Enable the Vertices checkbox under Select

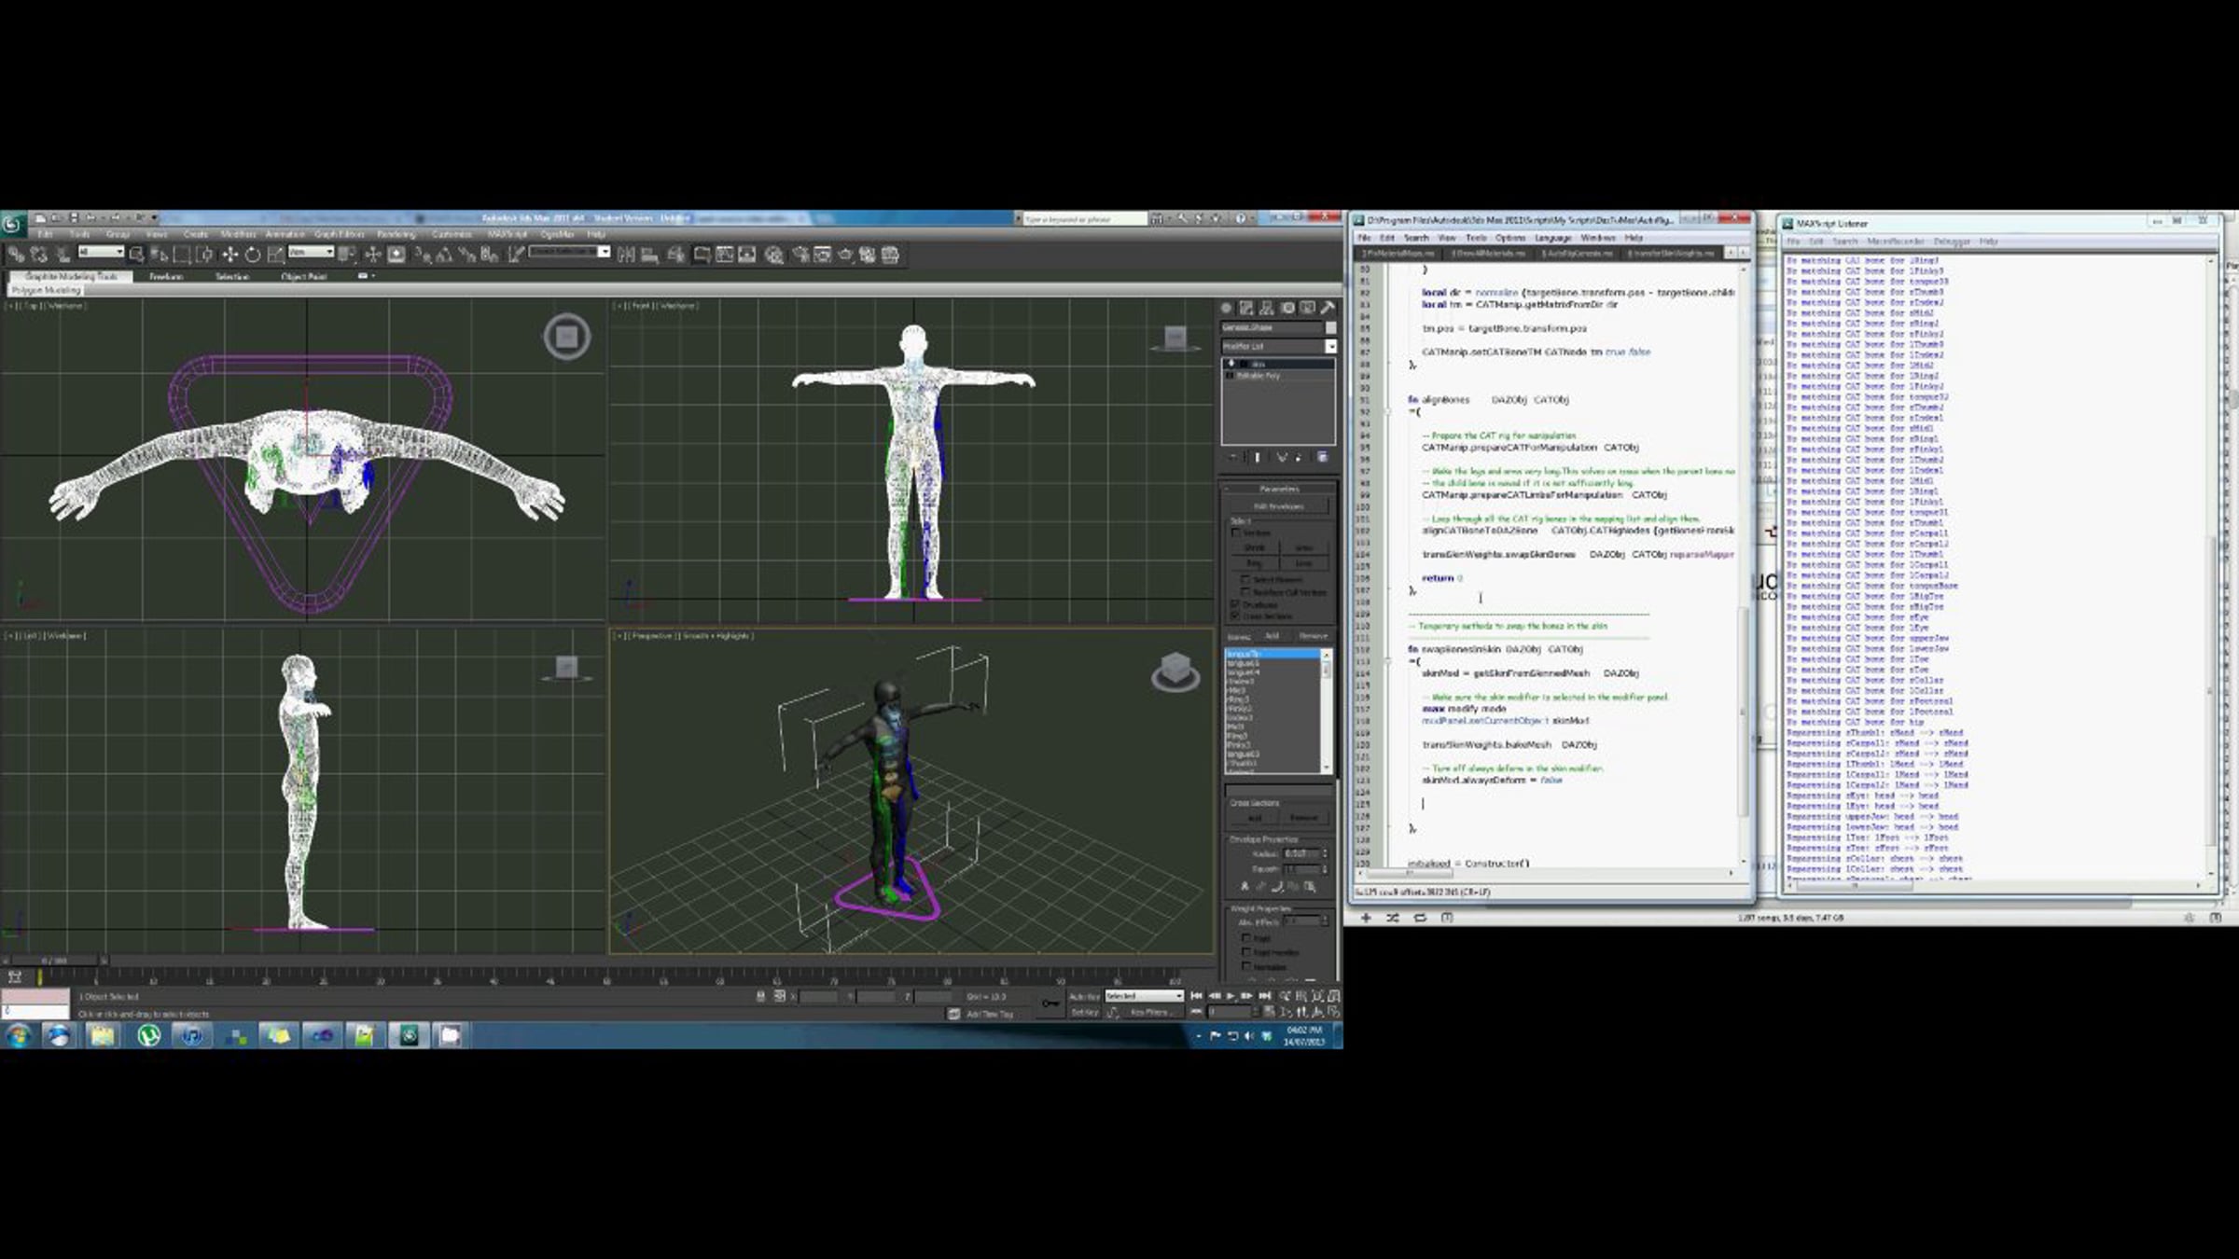[x=1236, y=533]
